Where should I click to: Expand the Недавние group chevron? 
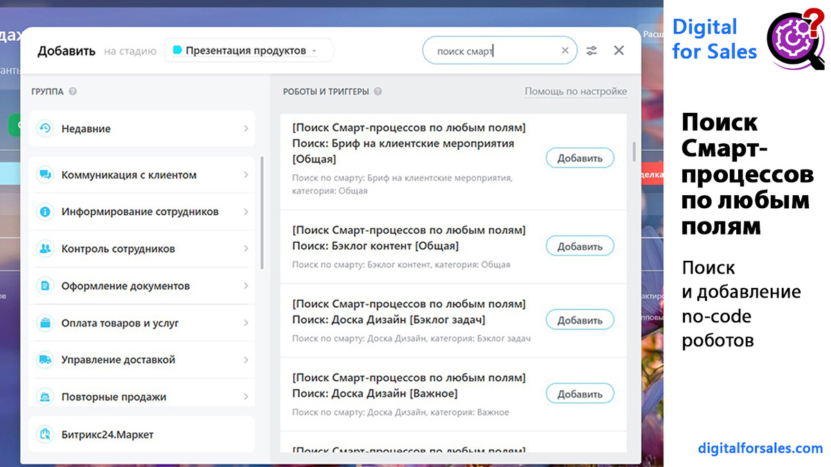pyautogui.click(x=246, y=129)
